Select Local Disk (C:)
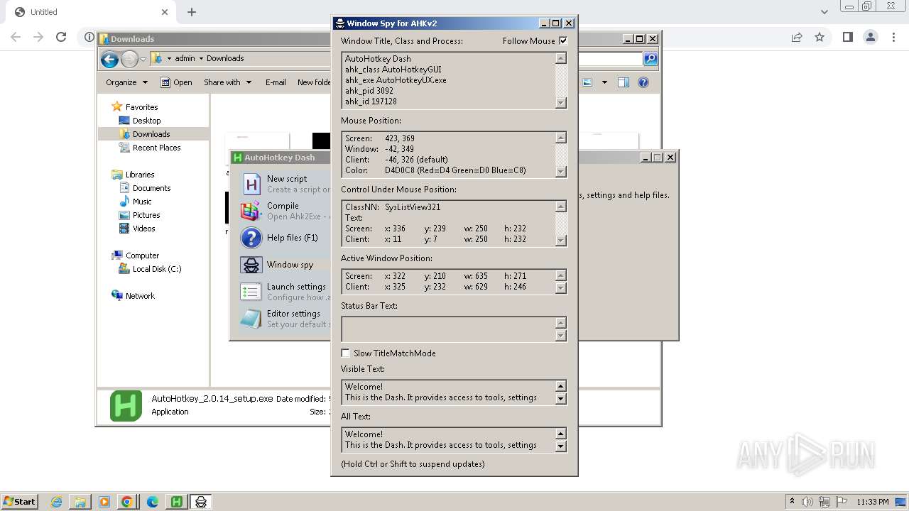909x511 pixels. [x=156, y=269]
